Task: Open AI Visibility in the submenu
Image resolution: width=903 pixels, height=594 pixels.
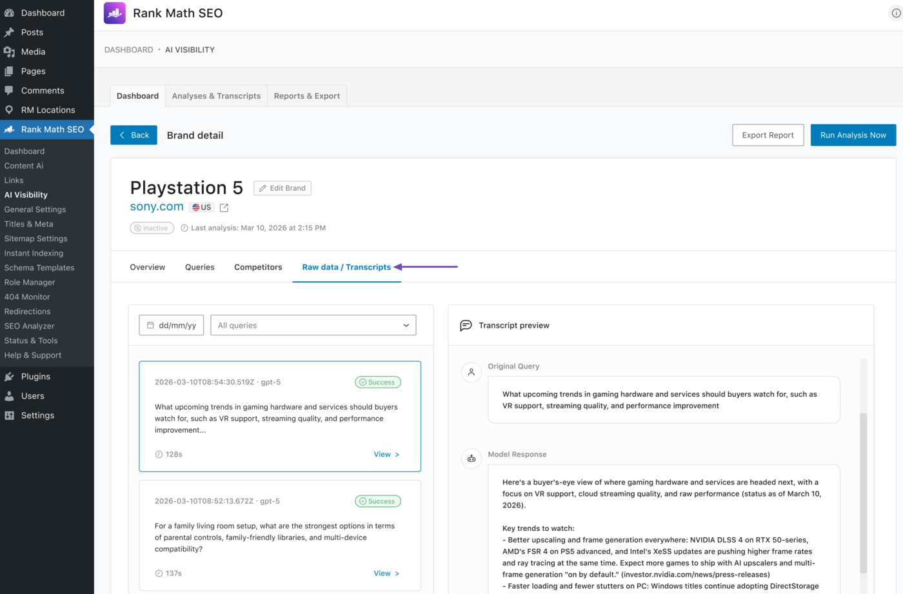Action: [x=26, y=195]
